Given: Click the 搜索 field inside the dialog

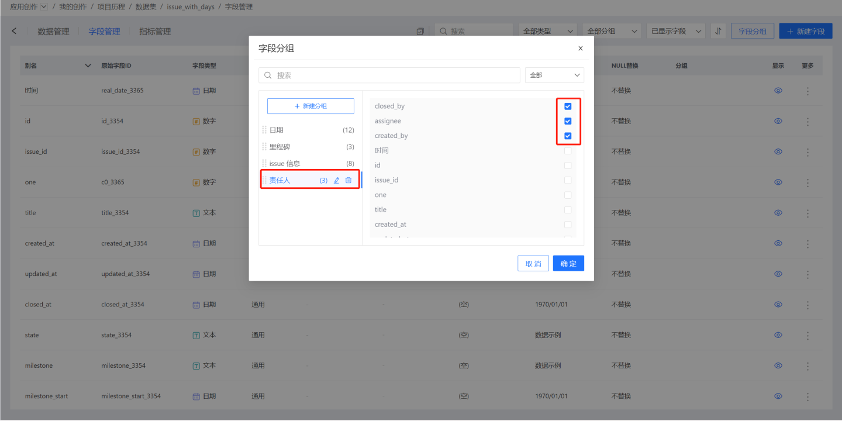Looking at the screenshot, I should pyautogui.click(x=392, y=75).
